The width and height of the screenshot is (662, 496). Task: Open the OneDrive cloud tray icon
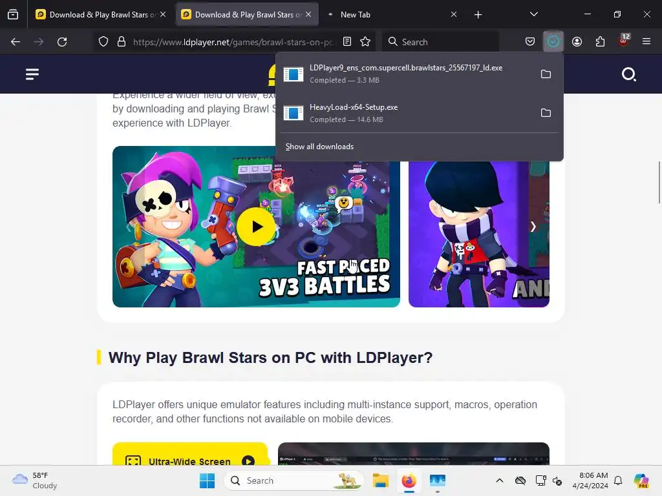(520, 480)
